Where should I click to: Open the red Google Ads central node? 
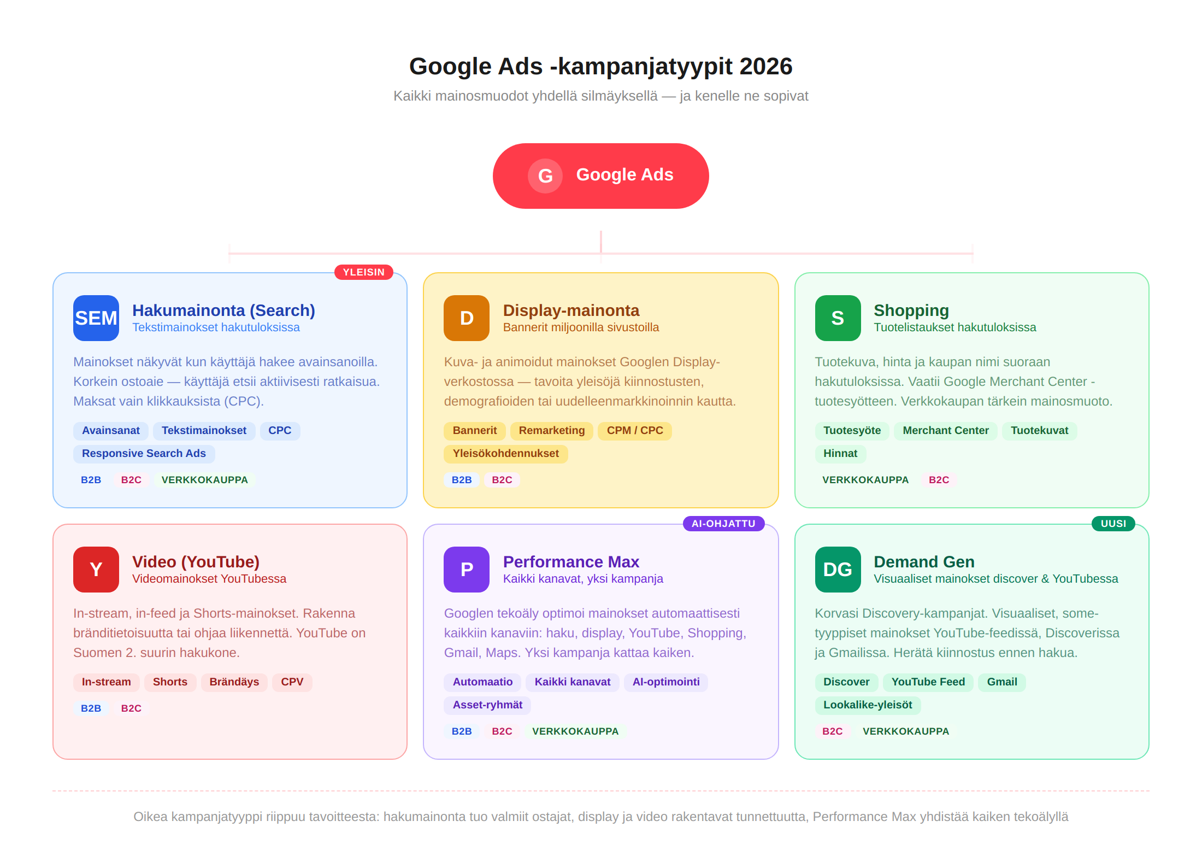pos(601,175)
